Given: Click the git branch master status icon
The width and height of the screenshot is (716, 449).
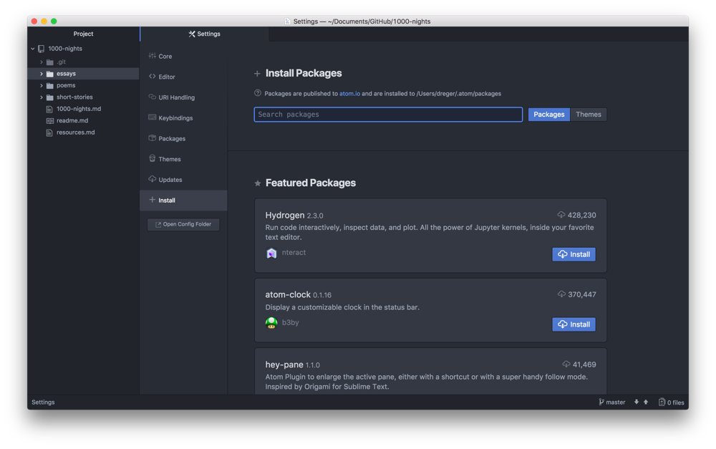Looking at the screenshot, I should pyautogui.click(x=611, y=402).
